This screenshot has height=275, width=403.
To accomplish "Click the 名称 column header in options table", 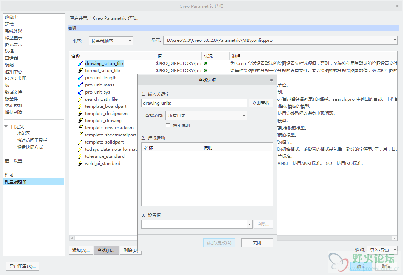I will tap(112, 56).
